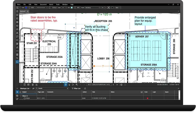Toggle the dimmer icon in navigation bar

36,85
